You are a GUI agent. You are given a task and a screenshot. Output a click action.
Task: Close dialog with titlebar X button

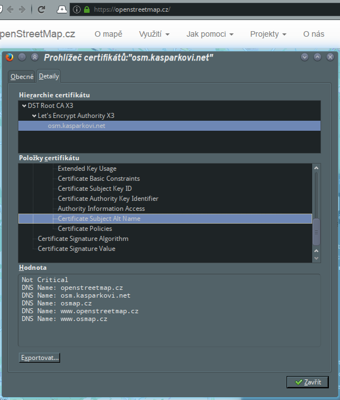click(x=330, y=57)
